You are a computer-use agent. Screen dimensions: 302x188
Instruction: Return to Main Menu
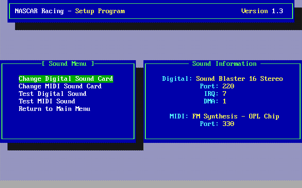(x=55, y=109)
